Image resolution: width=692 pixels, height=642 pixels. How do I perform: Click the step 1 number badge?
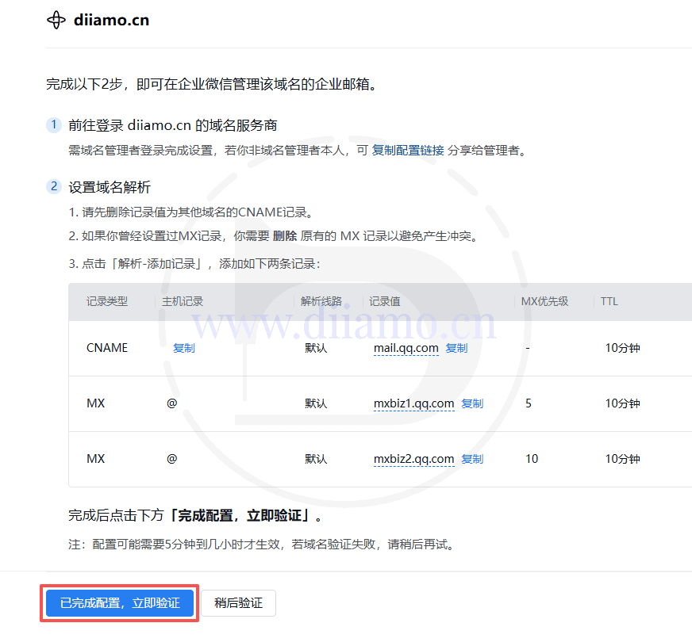(53, 124)
